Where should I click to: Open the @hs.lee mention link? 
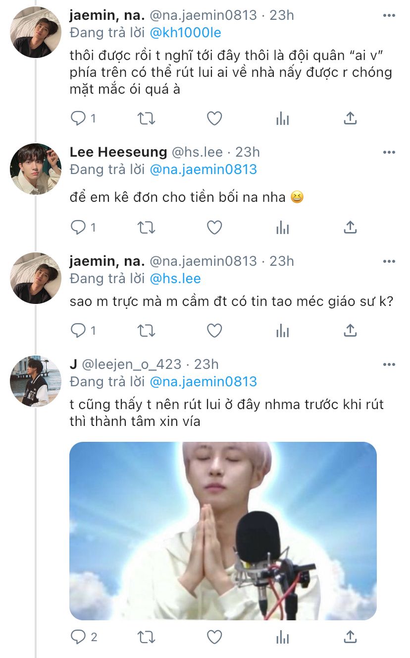(x=175, y=279)
